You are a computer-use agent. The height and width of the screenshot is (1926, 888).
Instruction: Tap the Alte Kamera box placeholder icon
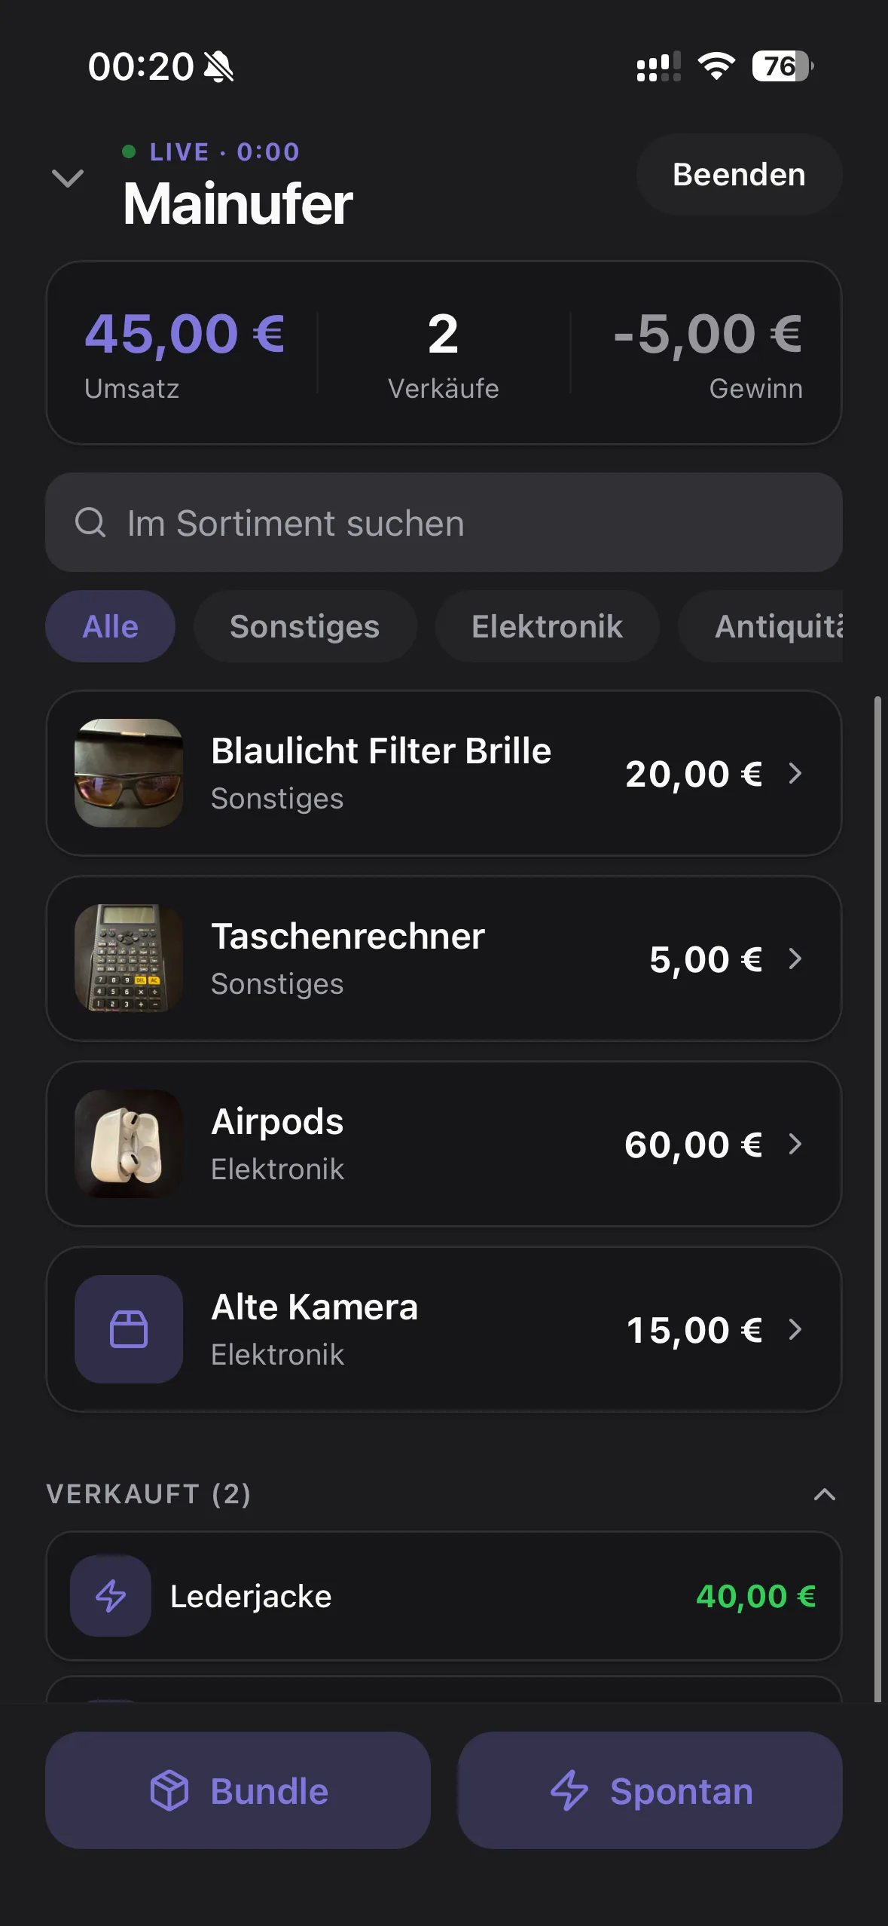[129, 1329]
